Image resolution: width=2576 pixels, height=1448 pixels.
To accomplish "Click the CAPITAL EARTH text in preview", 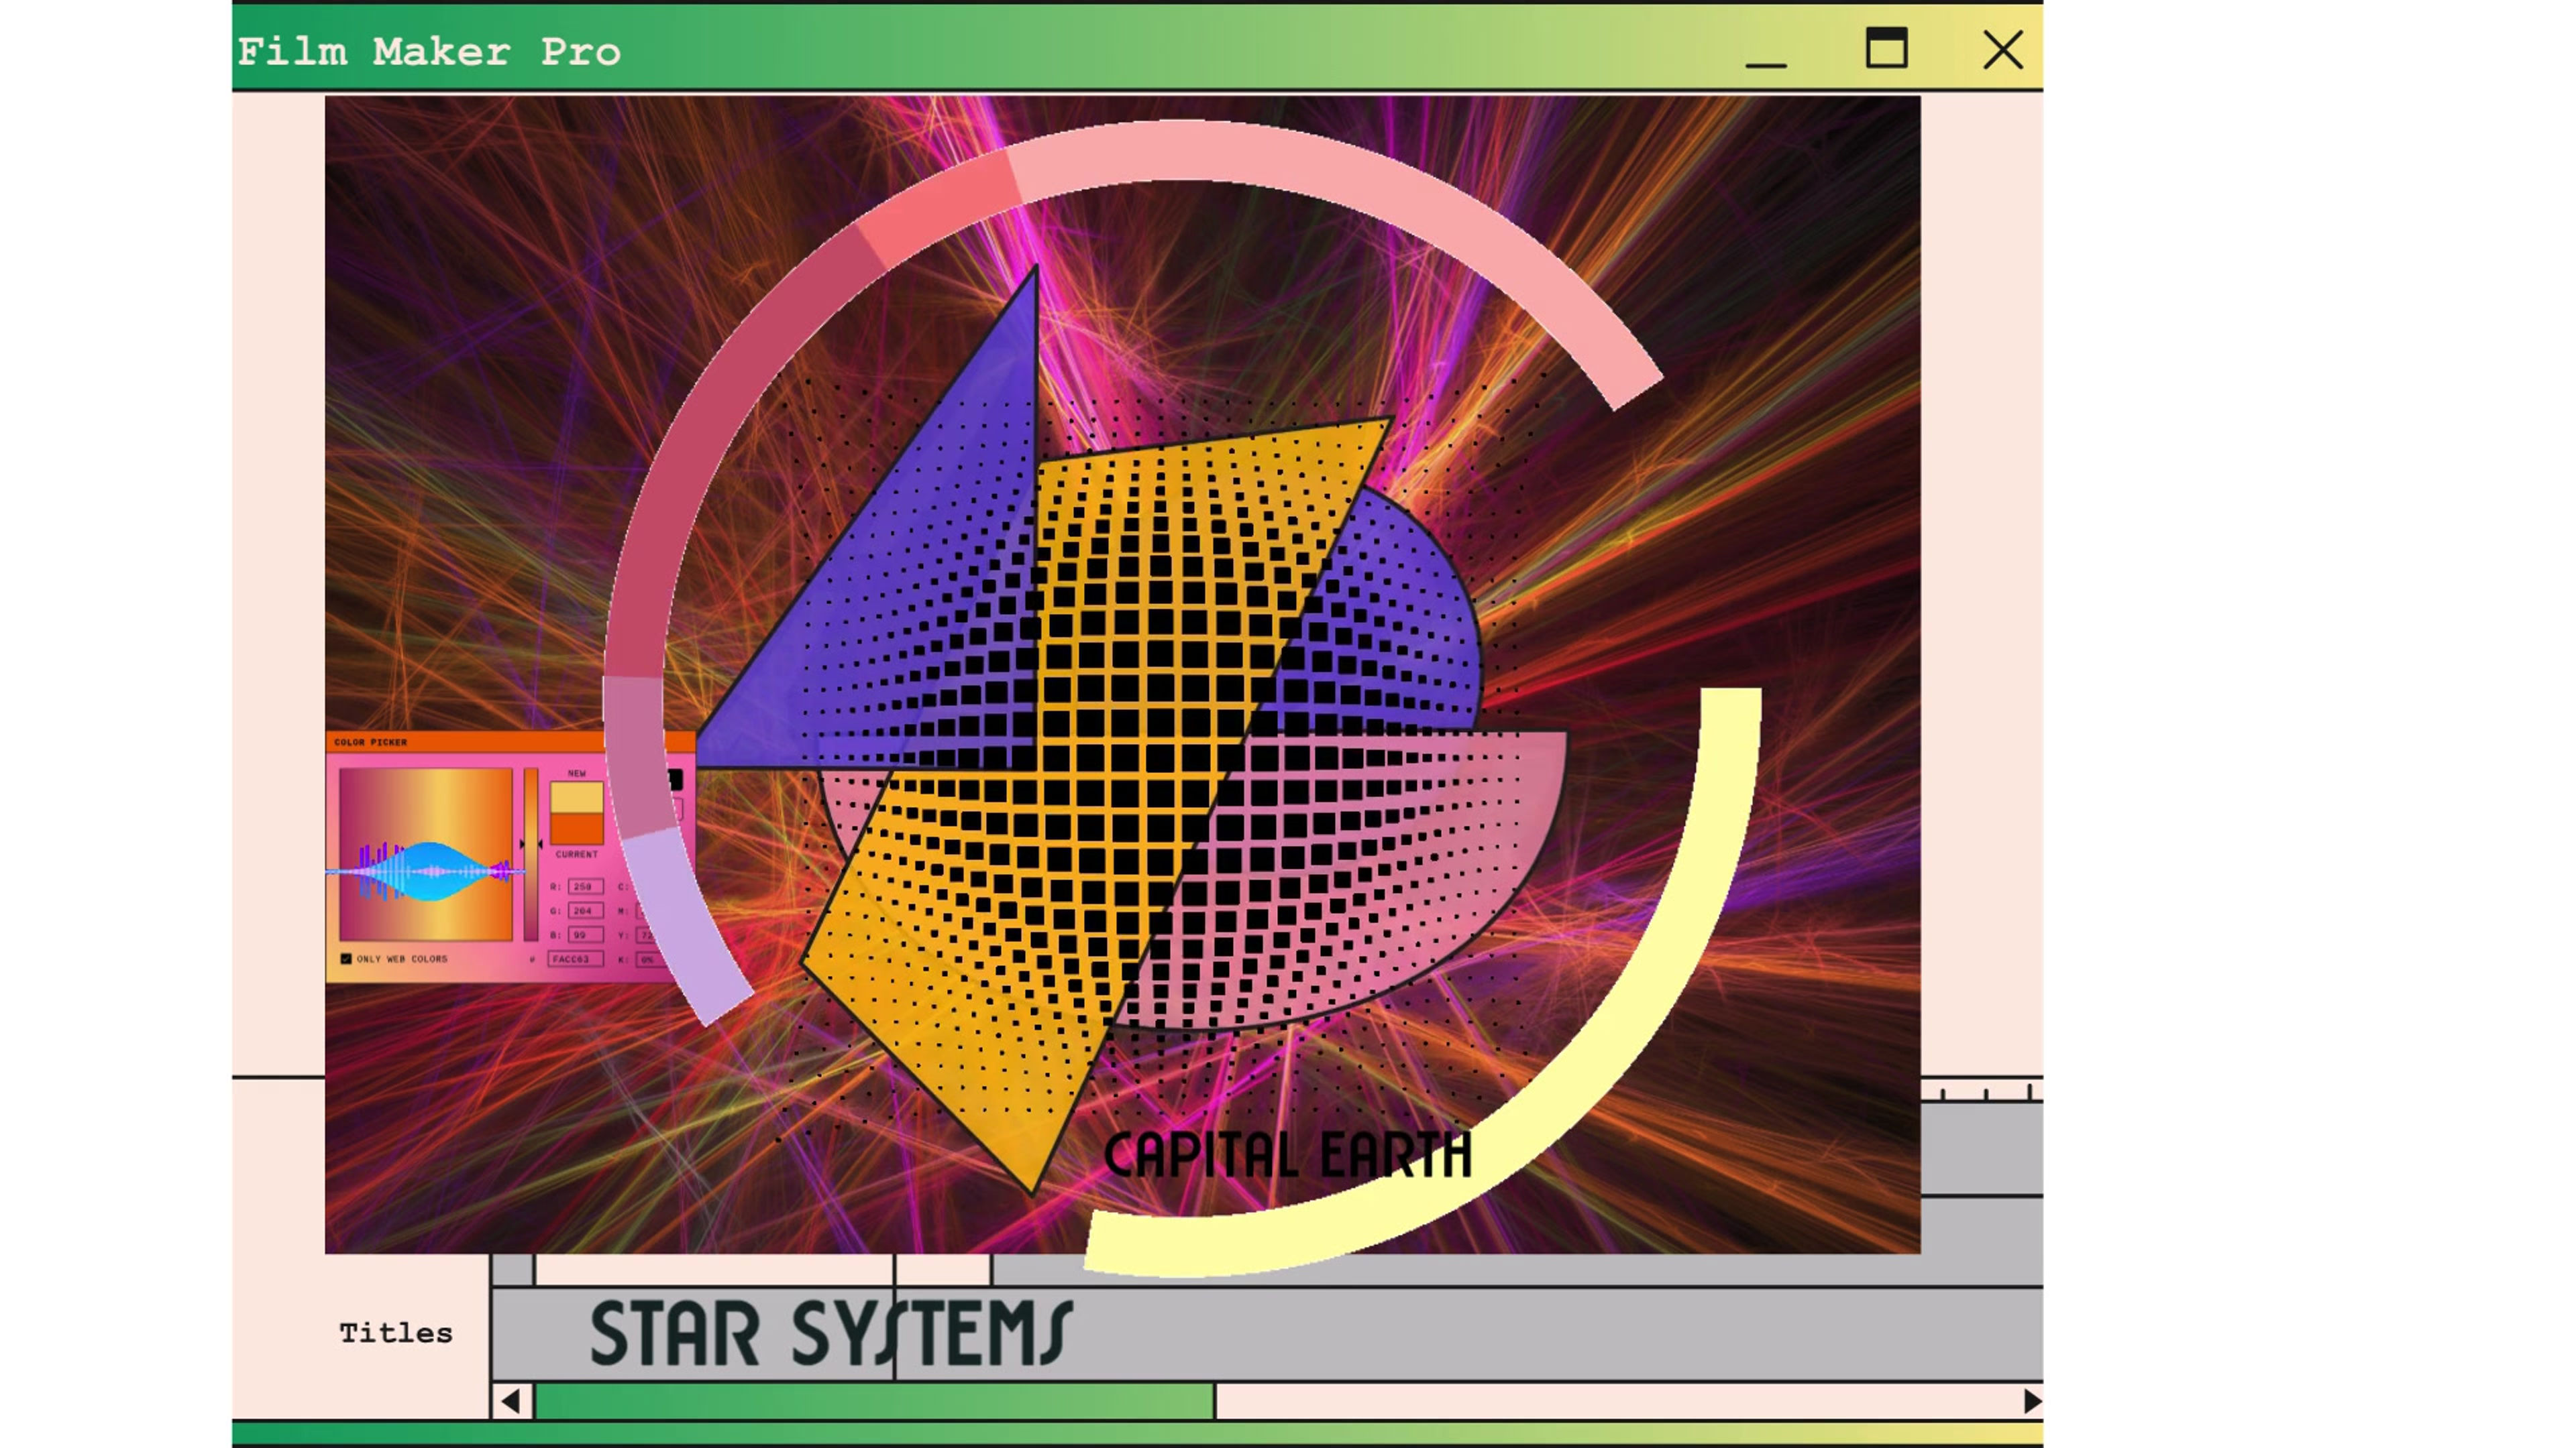I will point(1287,1155).
